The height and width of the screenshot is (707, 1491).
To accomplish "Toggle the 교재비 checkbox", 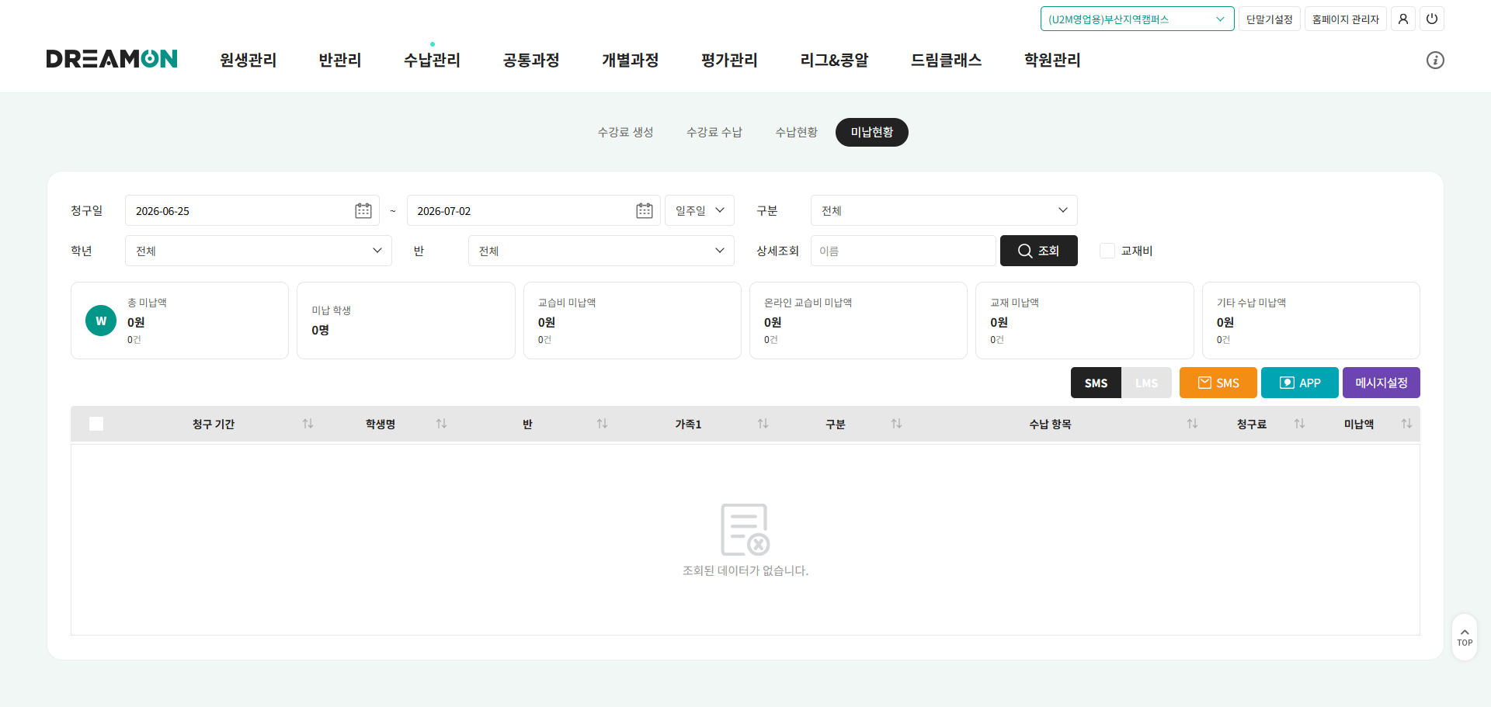I will coord(1107,251).
